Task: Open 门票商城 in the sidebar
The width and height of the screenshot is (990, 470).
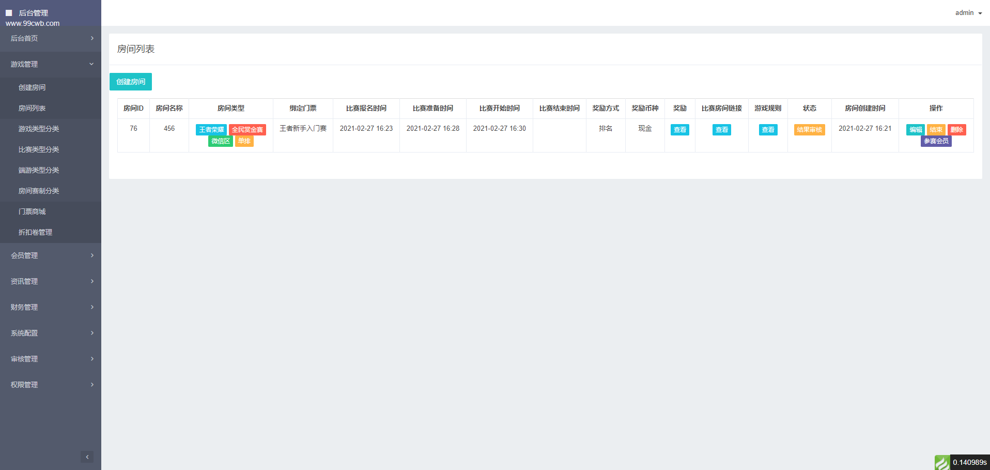Action: click(51, 211)
